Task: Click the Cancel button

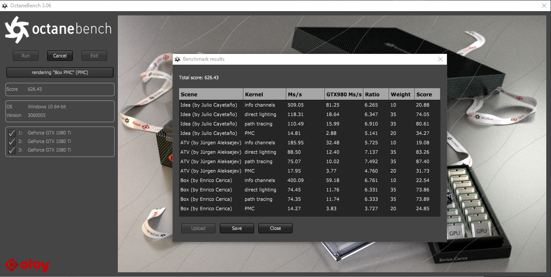Action: (x=60, y=56)
